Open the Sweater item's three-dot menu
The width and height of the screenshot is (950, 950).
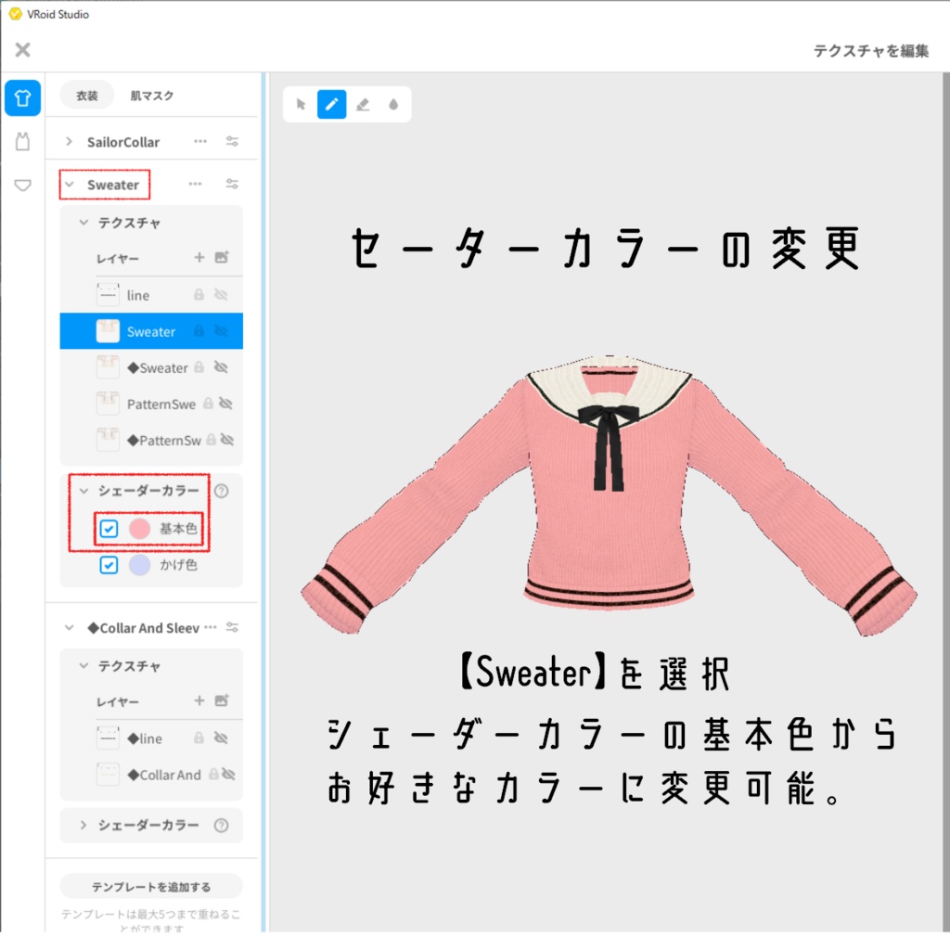195,184
